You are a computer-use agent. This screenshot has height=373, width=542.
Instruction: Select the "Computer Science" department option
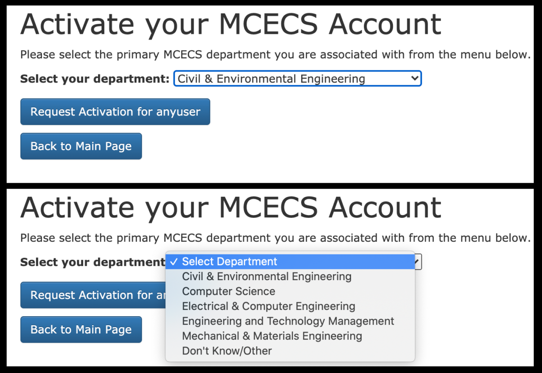pyautogui.click(x=228, y=291)
